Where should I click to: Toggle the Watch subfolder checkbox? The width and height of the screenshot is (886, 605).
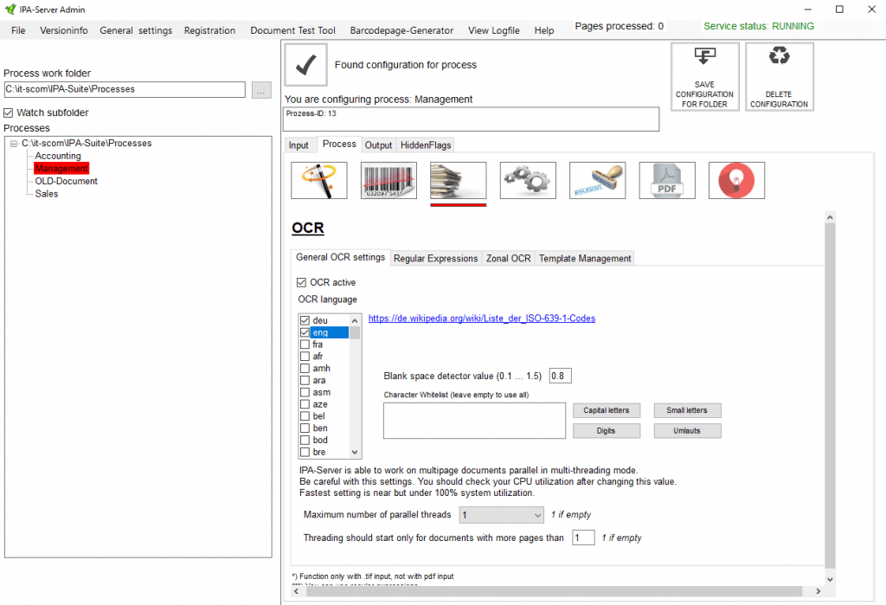point(9,113)
